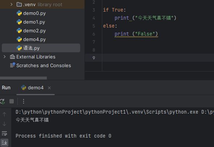This screenshot has width=214, height=147.
Task: Jump down the stack trace arrow
Action: pos(4,124)
